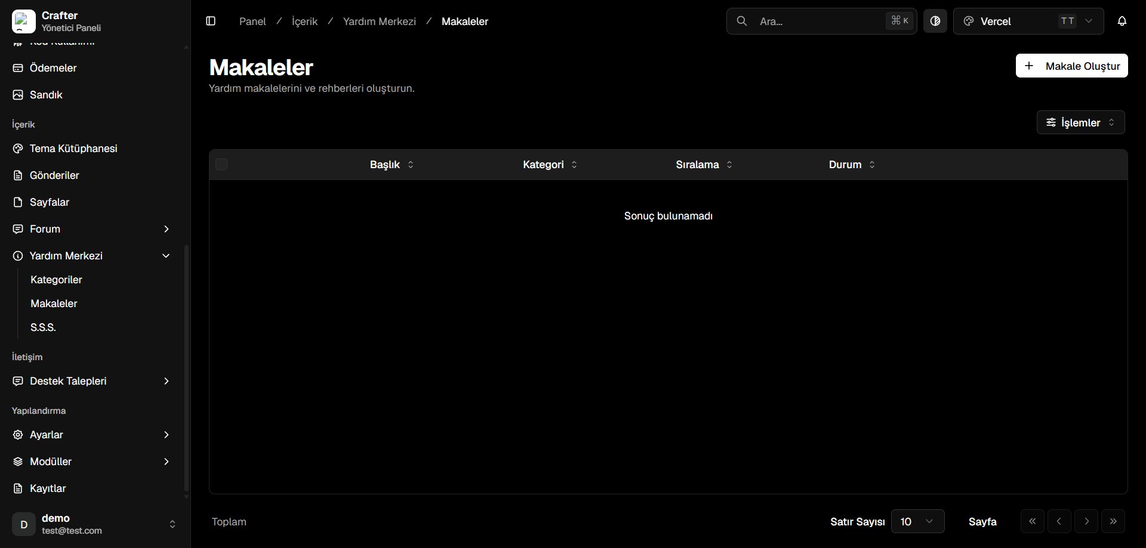The image size is (1146, 548).
Task: Click the demo user avatar
Action: (x=24, y=524)
